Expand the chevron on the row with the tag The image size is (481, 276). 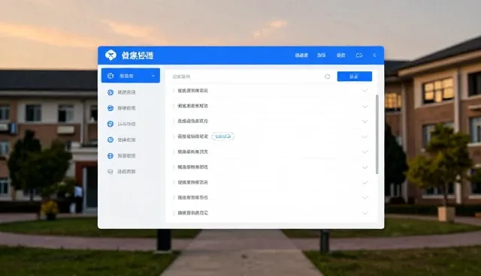pyautogui.click(x=365, y=136)
